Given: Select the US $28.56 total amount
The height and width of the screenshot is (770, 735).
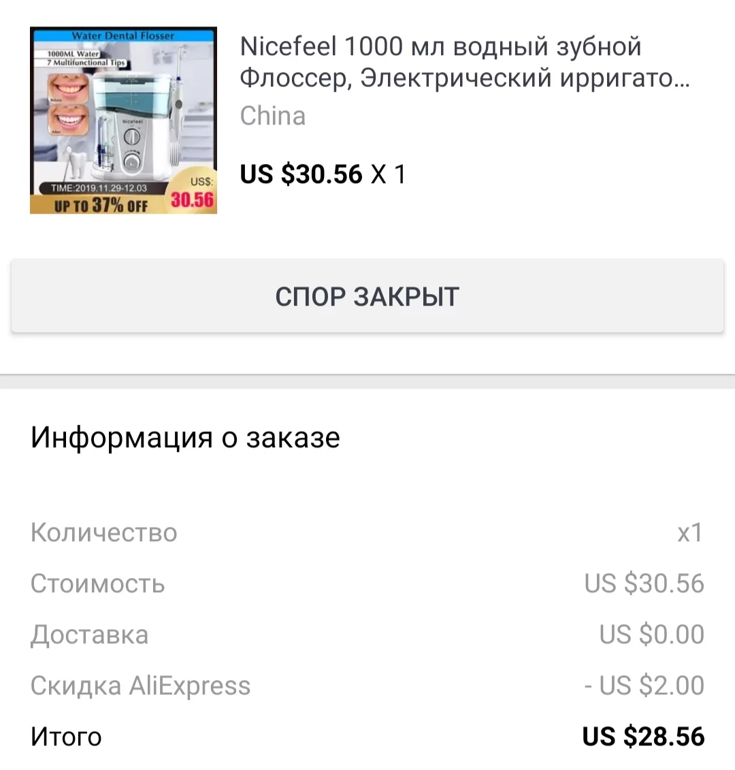Looking at the screenshot, I should point(643,737).
